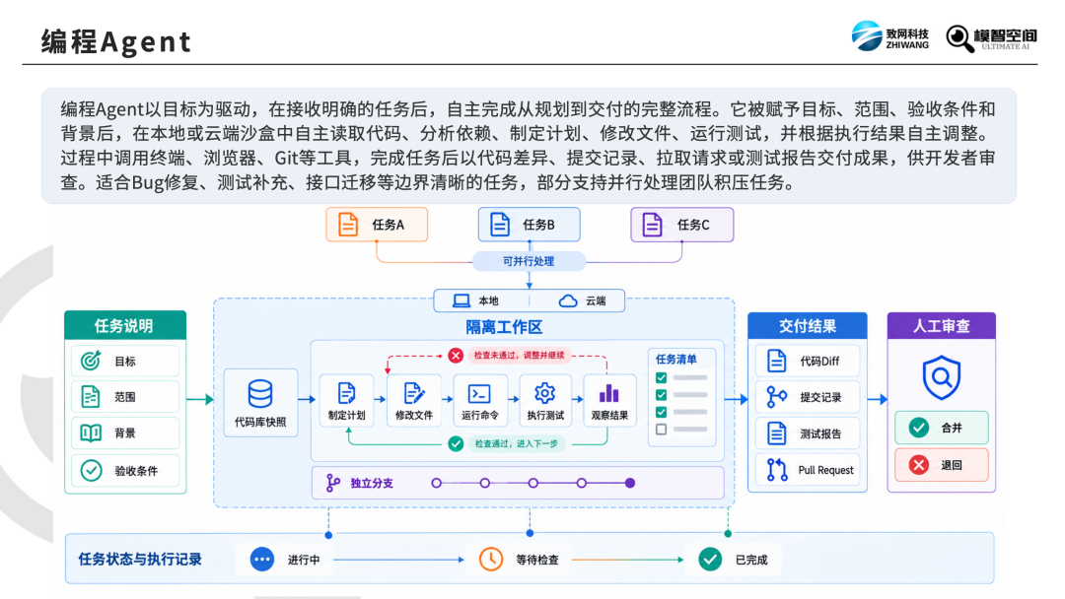Screen dimensions: 1065x599
Task: Click the 等待检查 orange clock icon
Action: point(491,560)
